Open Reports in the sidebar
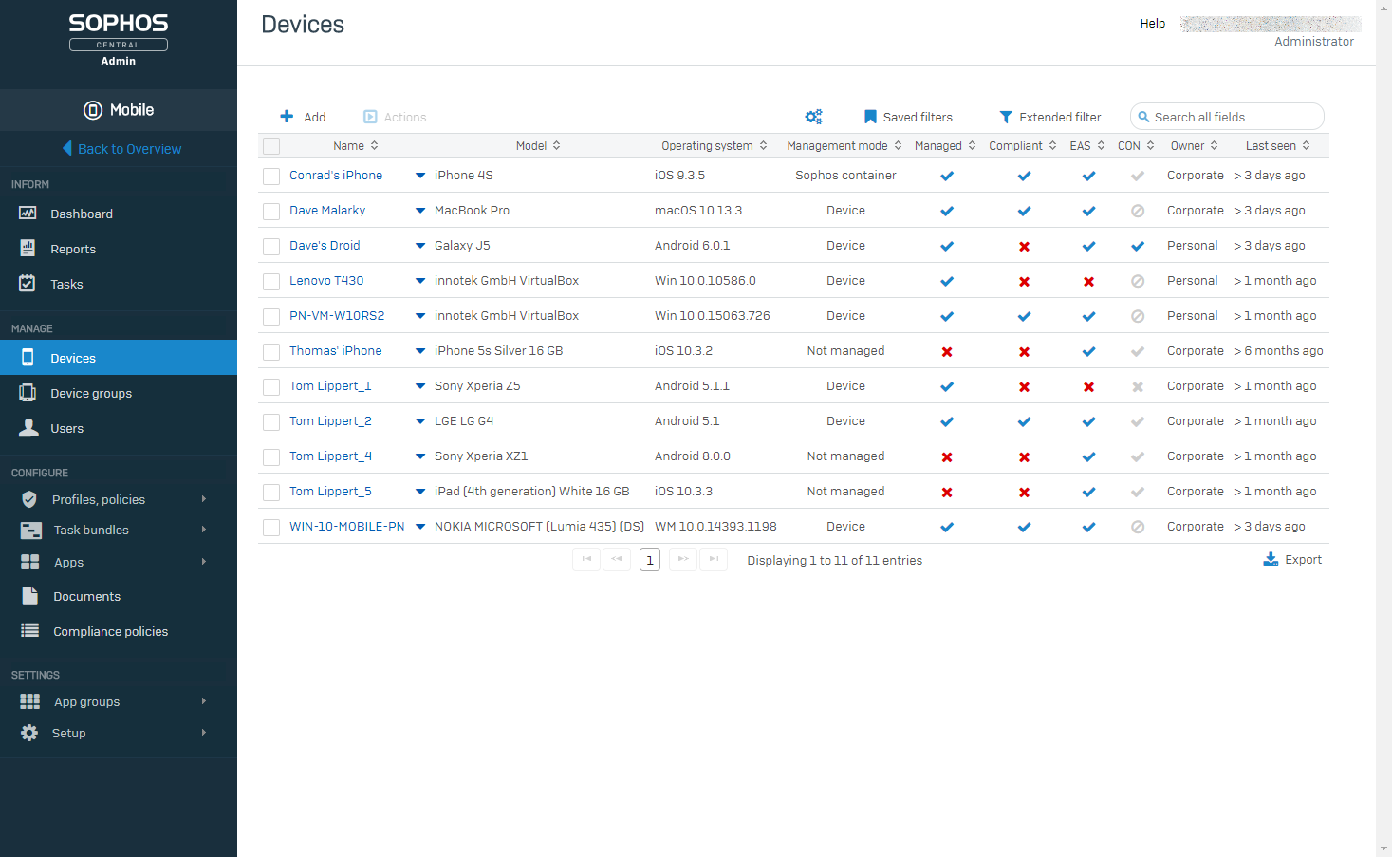This screenshot has height=857, width=1392. point(73,249)
